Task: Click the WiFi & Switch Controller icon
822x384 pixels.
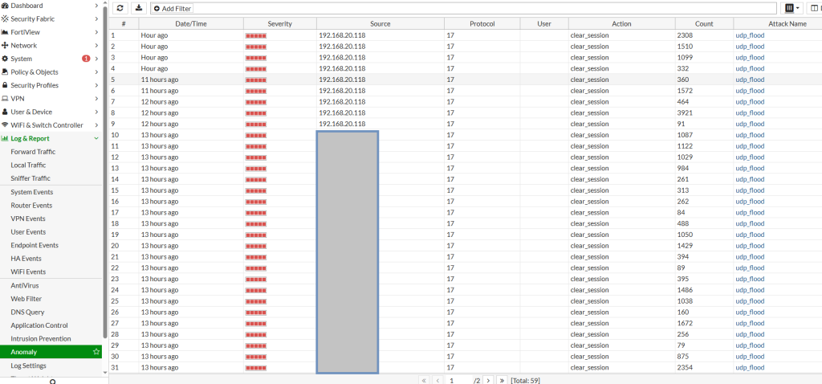Action: 6,125
